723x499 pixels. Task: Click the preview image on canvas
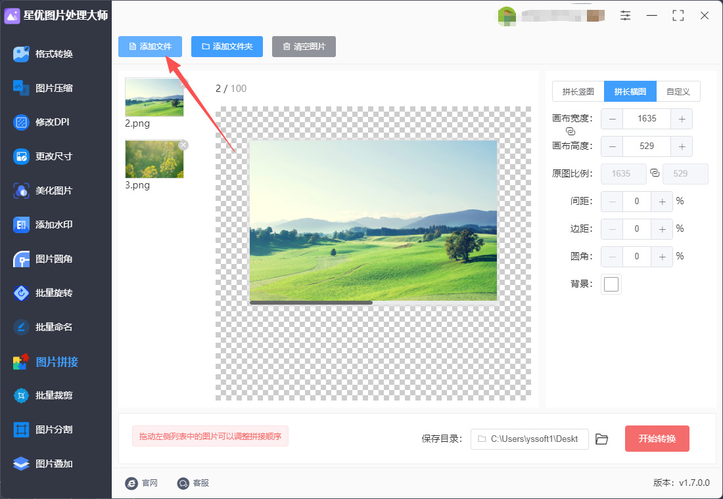click(373, 220)
